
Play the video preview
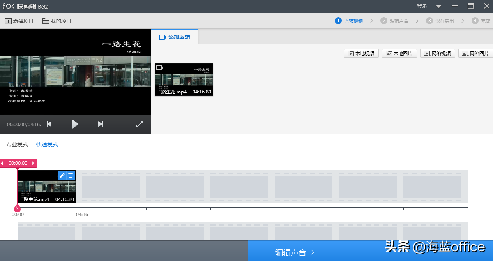point(75,124)
